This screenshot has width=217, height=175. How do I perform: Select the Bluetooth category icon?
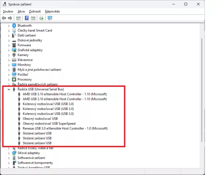click(14, 25)
